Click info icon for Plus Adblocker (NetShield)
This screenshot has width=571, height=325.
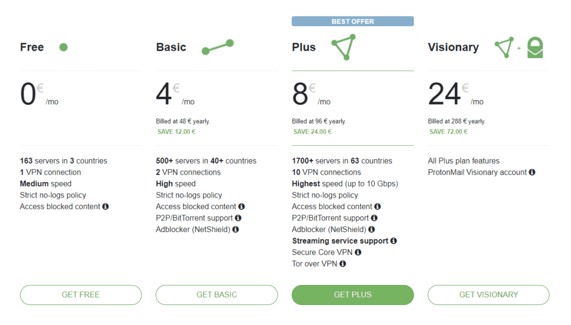371,229
